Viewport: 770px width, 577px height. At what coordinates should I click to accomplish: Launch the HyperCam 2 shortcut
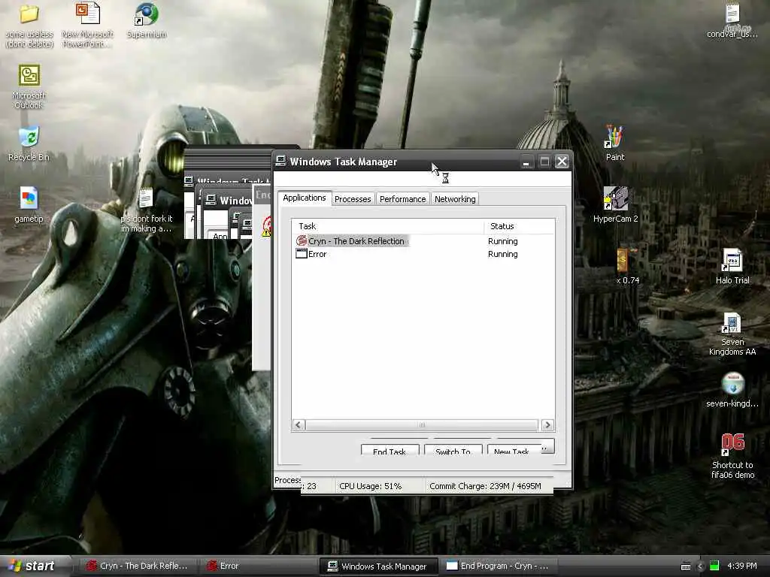point(615,198)
